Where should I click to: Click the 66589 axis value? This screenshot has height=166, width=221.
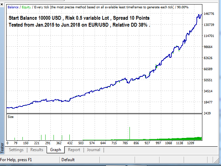pos(208,69)
